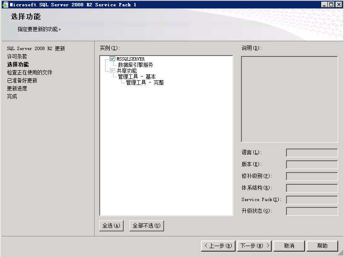The height and width of the screenshot is (257, 344).
Task: Click SQL Server 2008 R2 更新 step
Action: [36, 48]
